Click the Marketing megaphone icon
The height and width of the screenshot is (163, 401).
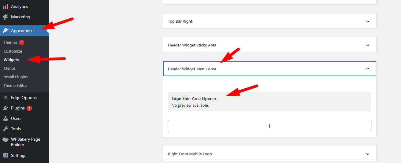5,17
